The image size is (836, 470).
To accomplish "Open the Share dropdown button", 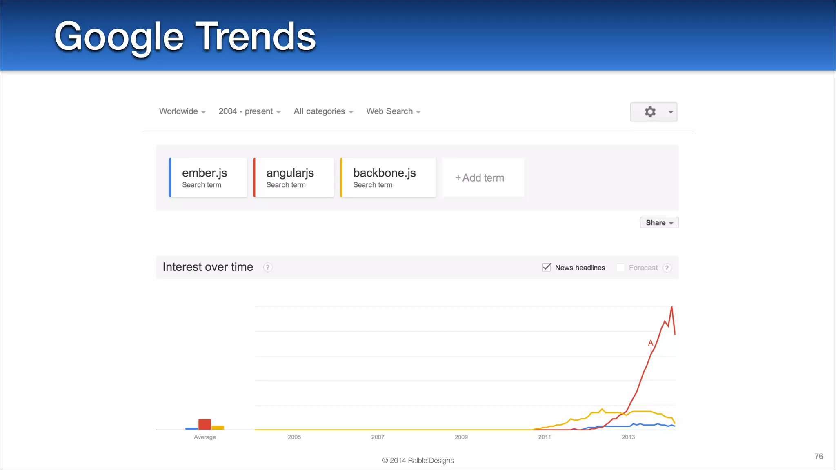I will 659,223.
